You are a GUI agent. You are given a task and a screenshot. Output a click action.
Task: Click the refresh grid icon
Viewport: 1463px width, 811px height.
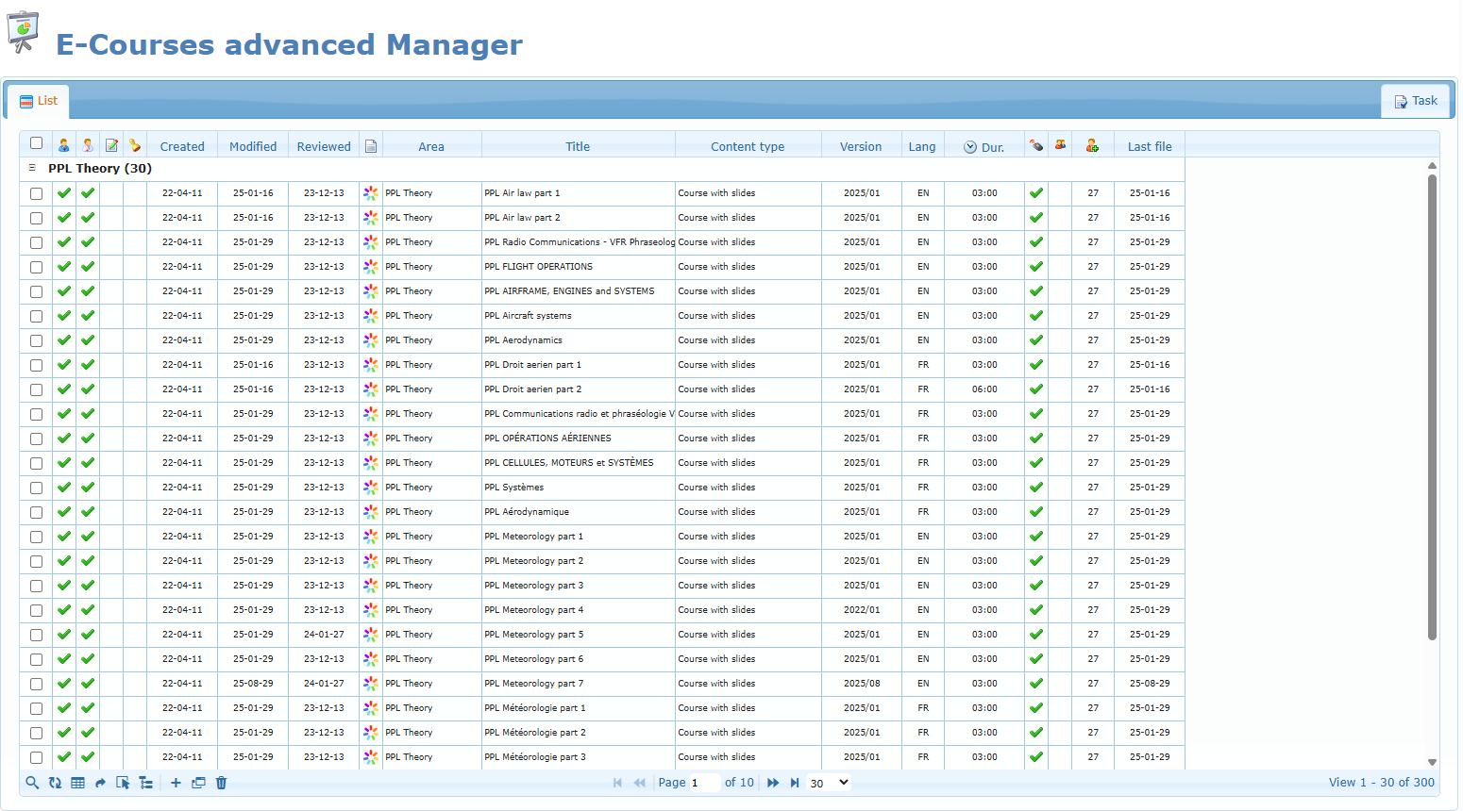[55, 783]
